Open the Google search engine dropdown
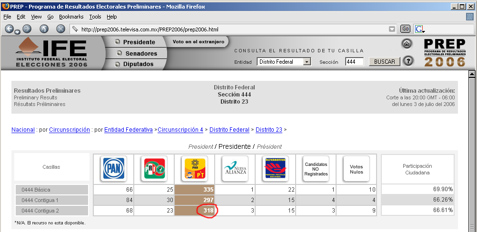477x232 pixels. pyautogui.click(x=420, y=29)
